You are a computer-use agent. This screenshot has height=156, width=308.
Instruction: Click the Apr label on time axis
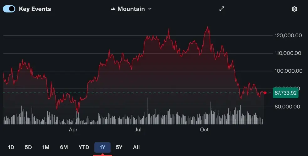tap(73, 129)
